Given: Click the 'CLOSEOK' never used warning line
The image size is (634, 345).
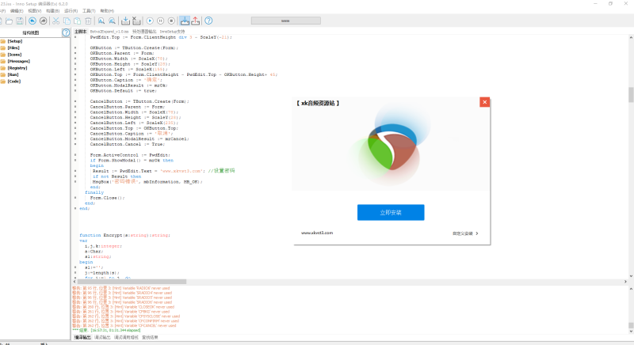Looking at the screenshot, I should click(124, 307).
